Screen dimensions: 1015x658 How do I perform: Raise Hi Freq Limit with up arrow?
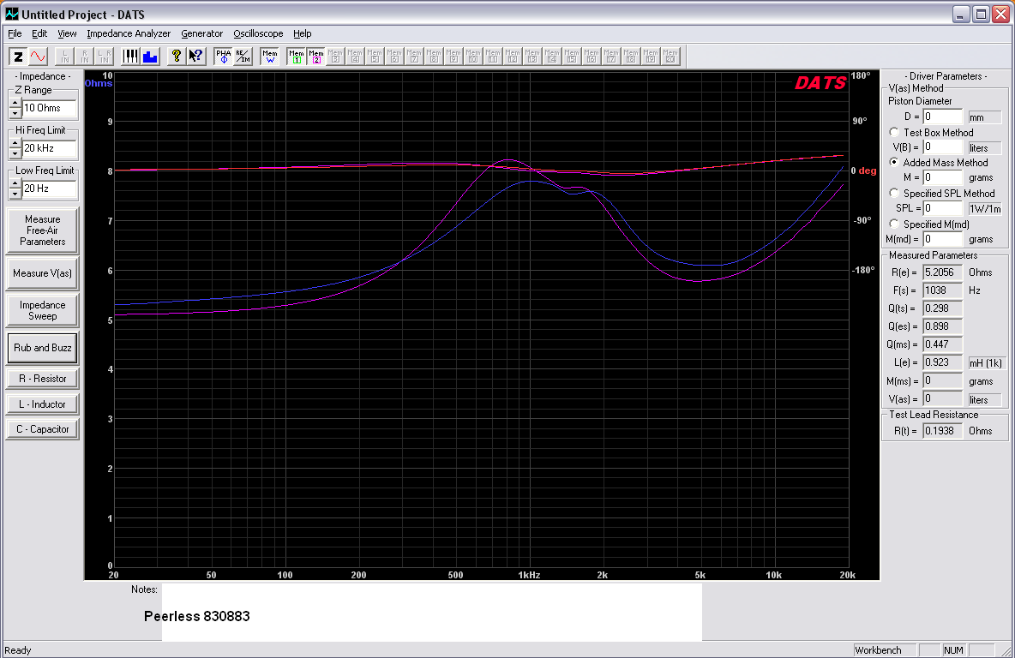tap(15, 144)
